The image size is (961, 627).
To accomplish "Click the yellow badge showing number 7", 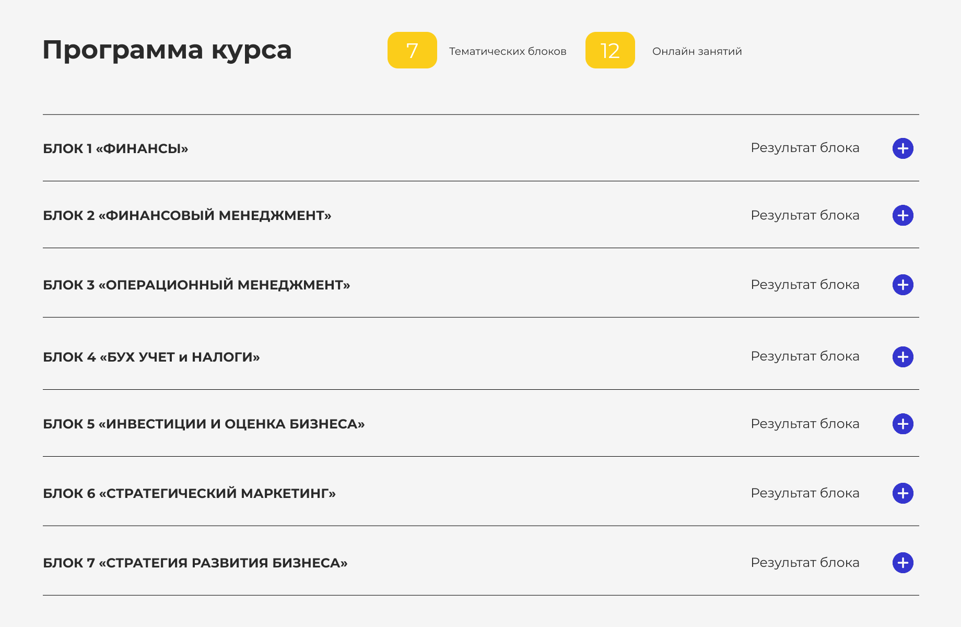I will tap(412, 50).
